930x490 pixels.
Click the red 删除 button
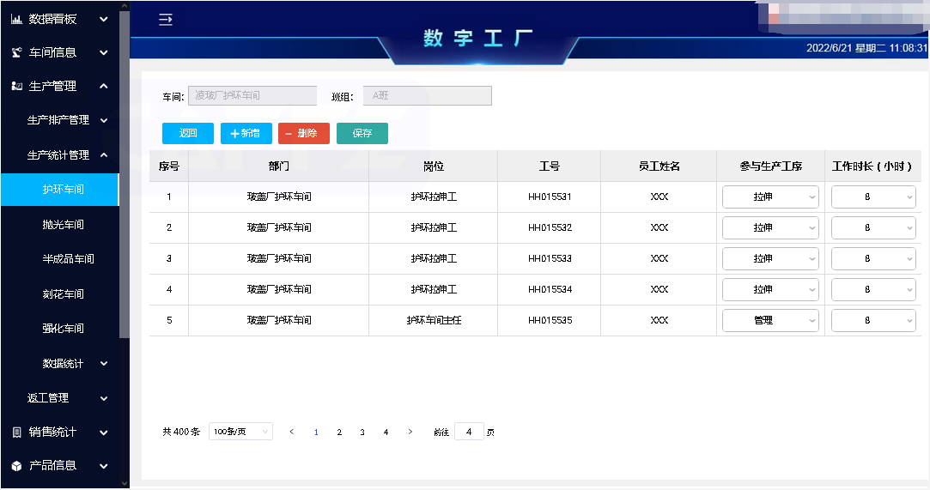click(x=303, y=133)
